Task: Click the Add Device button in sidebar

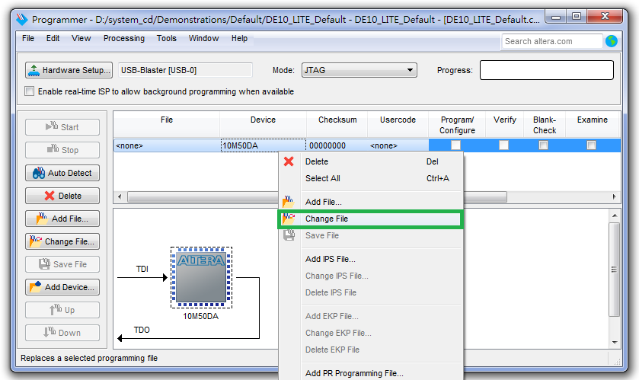Action: coord(62,287)
